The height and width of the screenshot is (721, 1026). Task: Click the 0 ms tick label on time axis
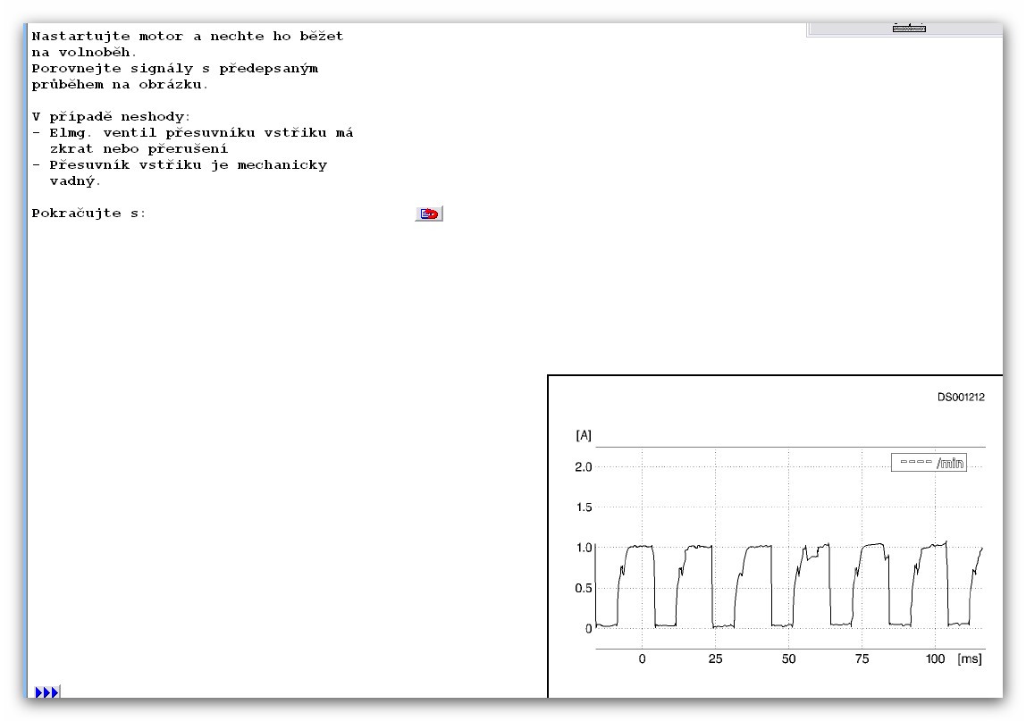(x=642, y=658)
